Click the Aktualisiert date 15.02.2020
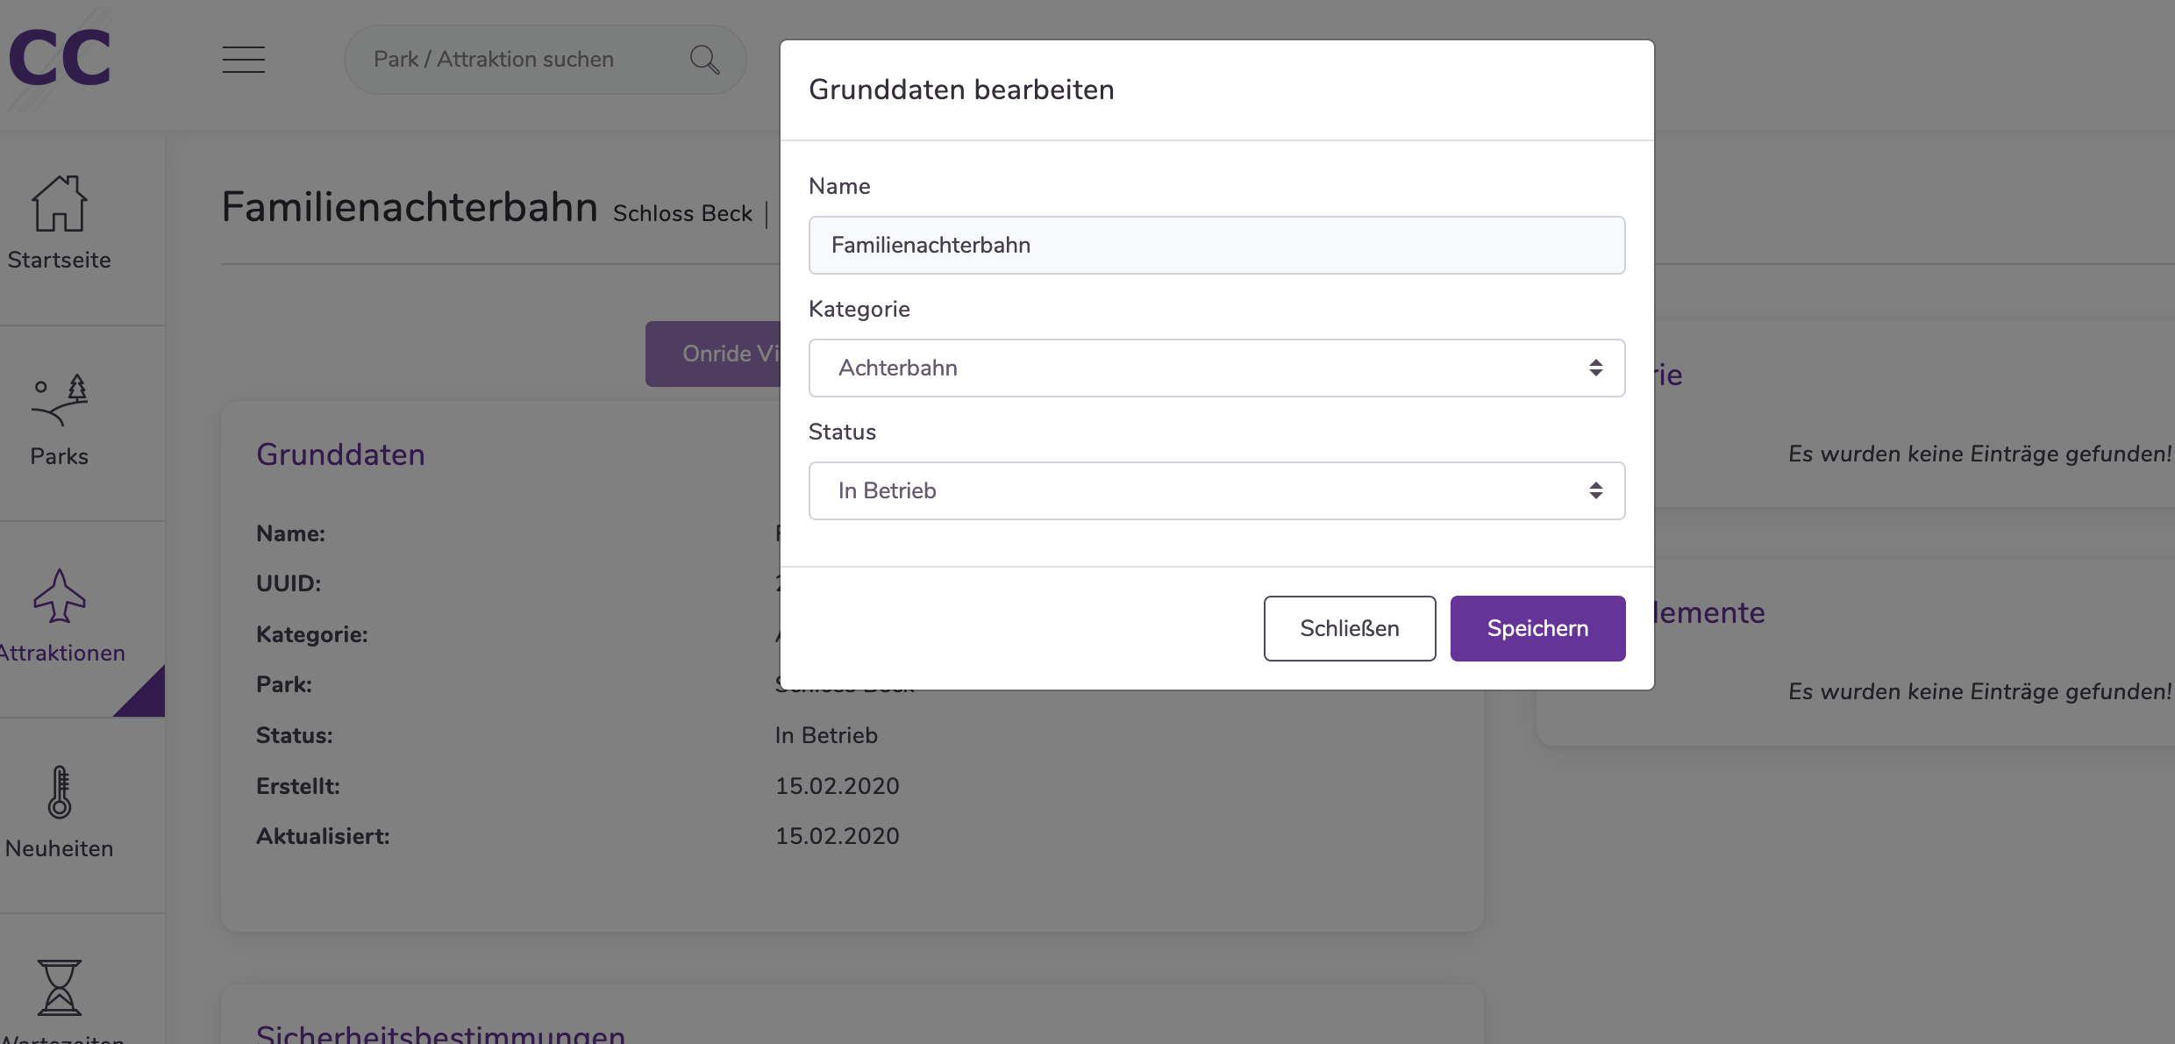Image resolution: width=2175 pixels, height=1044 pixels. [x=837, y=836]
